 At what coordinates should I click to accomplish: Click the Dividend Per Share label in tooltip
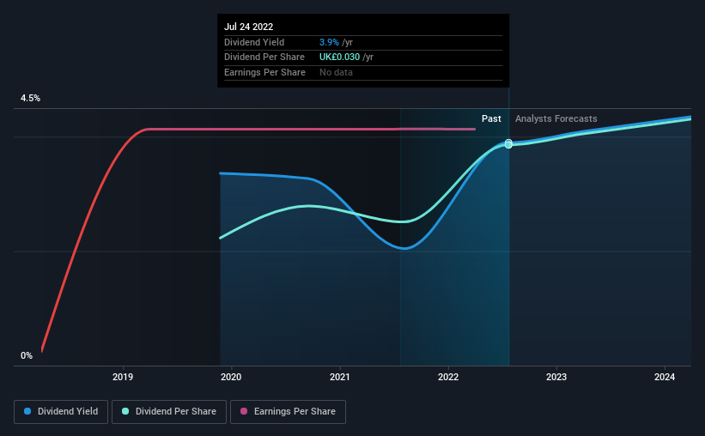264,58
